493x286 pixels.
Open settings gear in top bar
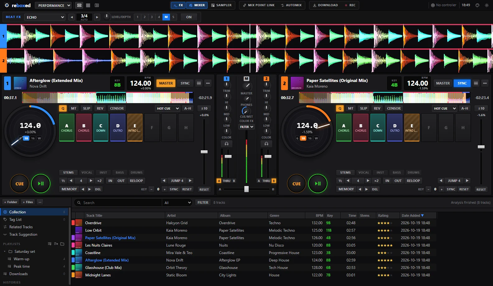pos(487,5)
